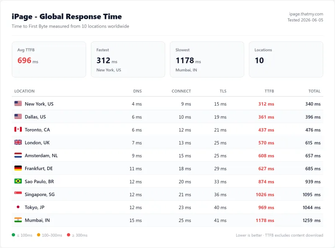Click the Sao Paulo, BR location name
The width and height of the screenshot is (335, 248).
39,181
